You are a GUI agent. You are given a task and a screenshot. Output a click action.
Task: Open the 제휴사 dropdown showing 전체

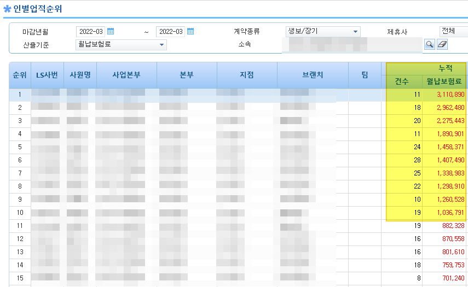click(x=453, y=31)
